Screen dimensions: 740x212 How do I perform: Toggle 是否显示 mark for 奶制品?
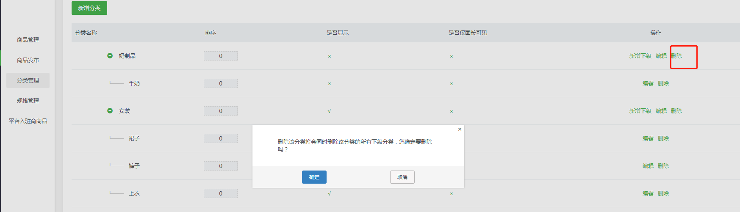329,56
